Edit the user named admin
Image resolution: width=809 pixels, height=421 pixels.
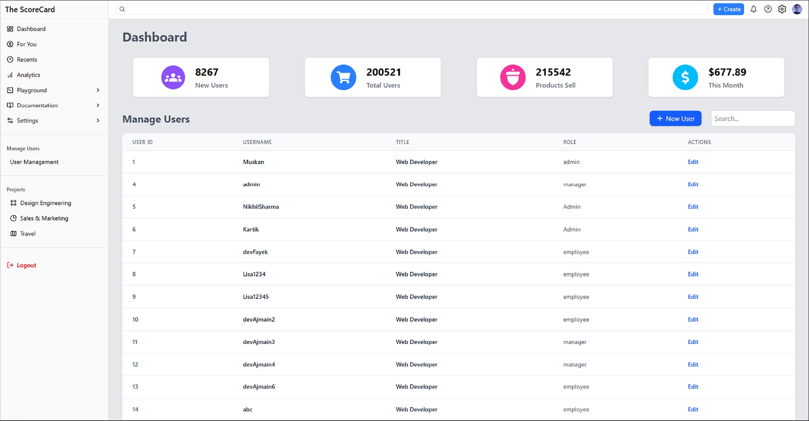point(693,184)
